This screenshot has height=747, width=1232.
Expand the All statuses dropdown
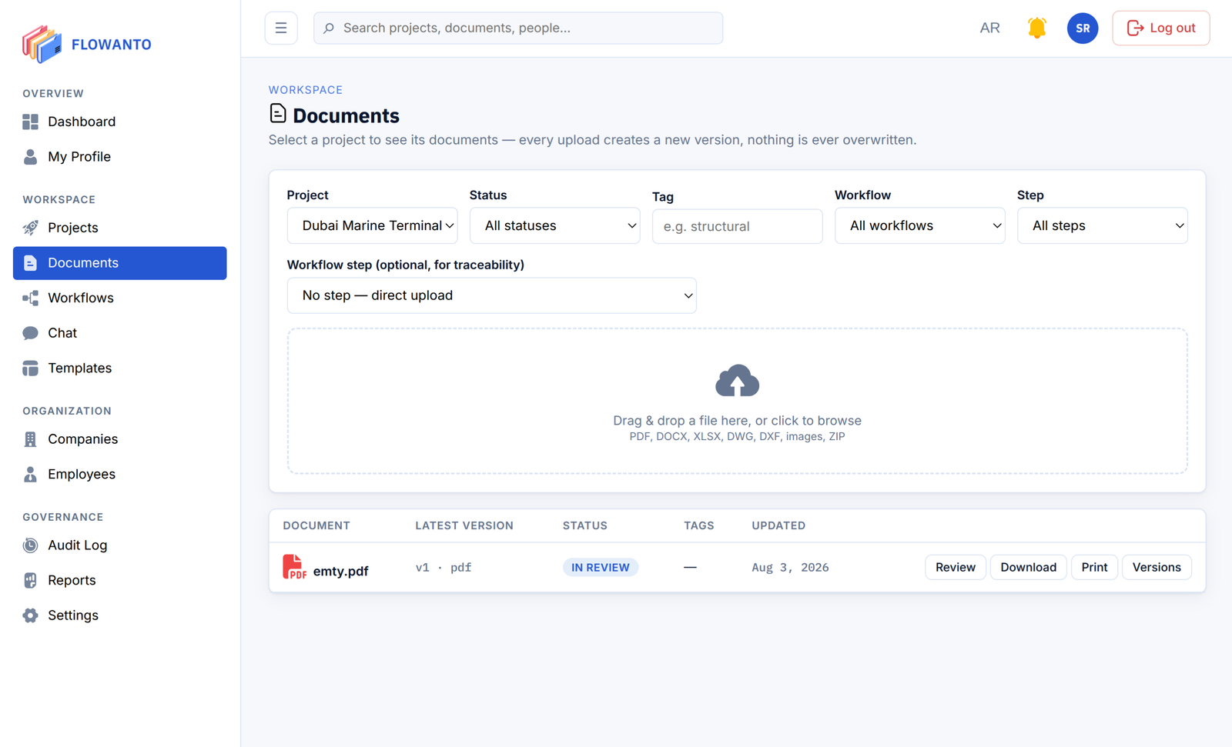(x=555, y=225)
